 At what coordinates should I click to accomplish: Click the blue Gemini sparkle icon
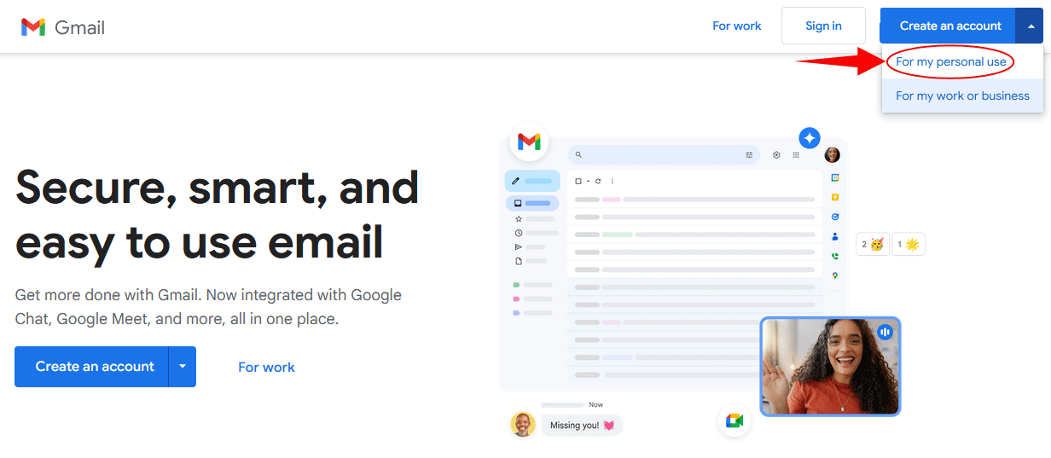click(810, 137)
